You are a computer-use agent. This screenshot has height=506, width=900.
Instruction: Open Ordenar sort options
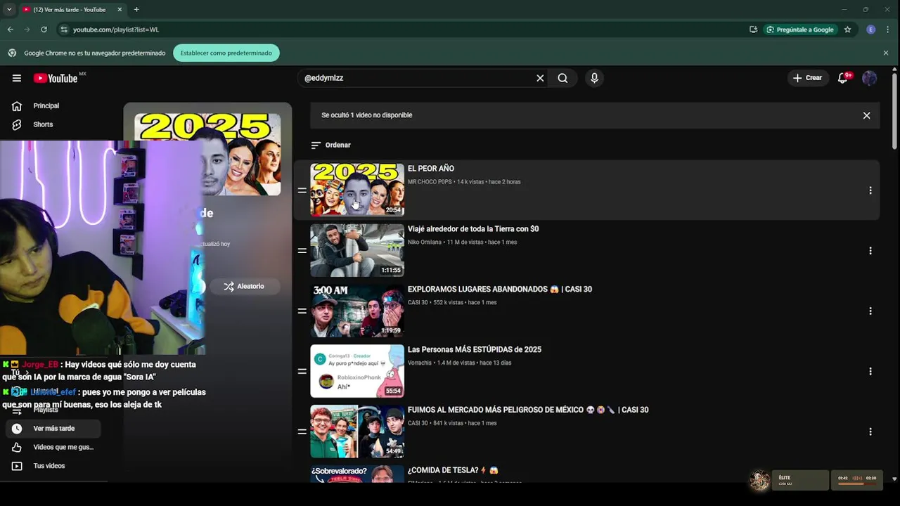[x=330, y=145]
